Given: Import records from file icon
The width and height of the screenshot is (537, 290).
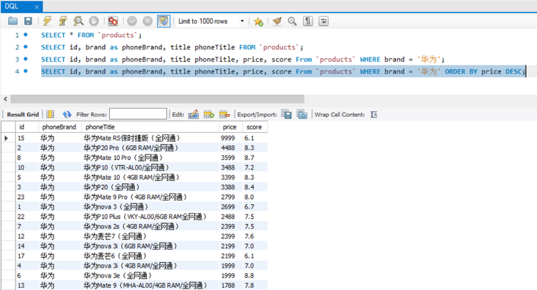Looking at the screenshot, I should (x=302, y=114).
